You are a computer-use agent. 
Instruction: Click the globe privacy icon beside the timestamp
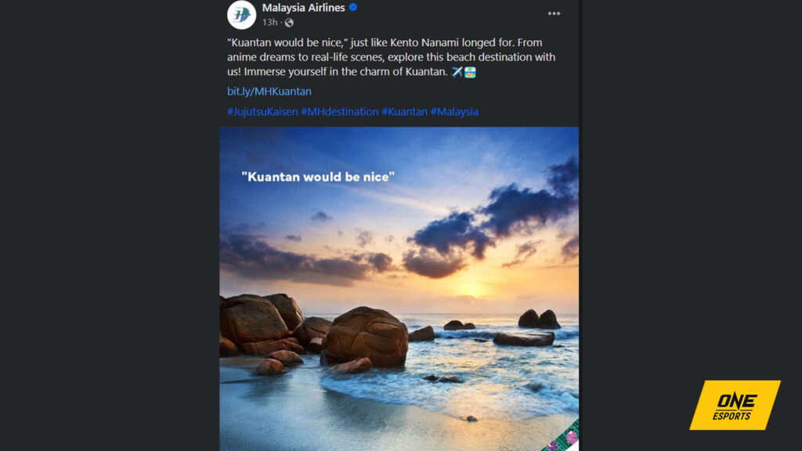(288, 23)
